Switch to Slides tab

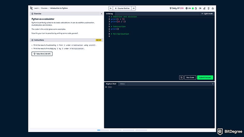(x=123, y=84)
